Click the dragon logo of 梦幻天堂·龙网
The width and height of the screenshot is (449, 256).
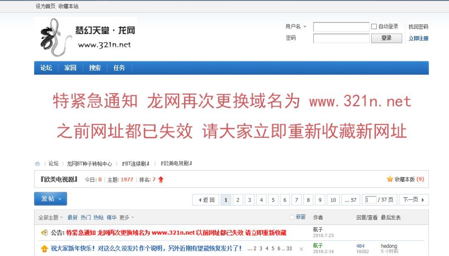point(50,37)
